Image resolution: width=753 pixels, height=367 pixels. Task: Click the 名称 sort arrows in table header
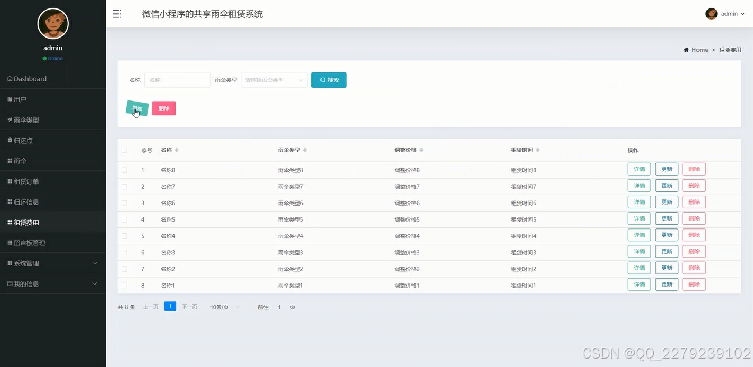176,150
